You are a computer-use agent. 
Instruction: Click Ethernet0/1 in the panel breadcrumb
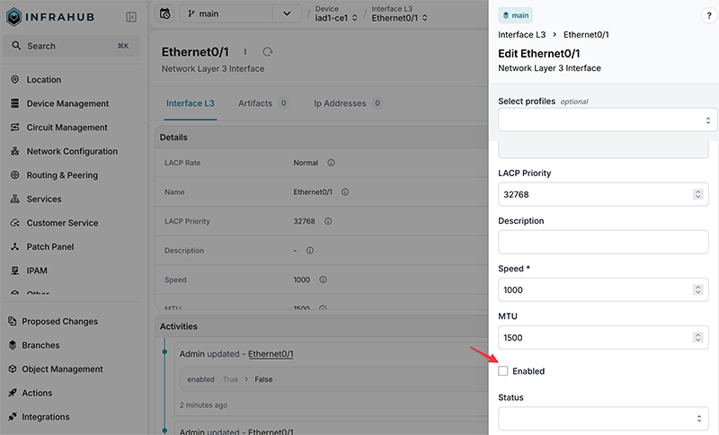586,35
